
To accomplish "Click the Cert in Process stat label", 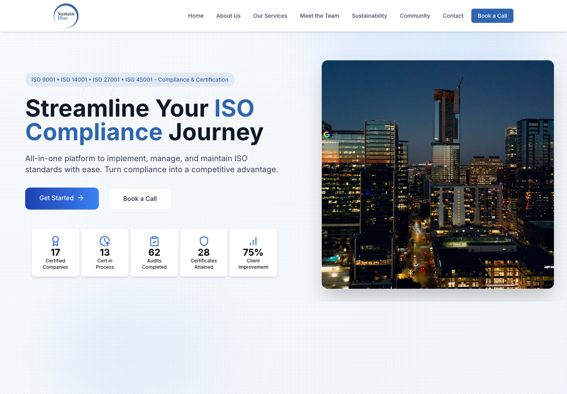I will [x=105, y=264].
